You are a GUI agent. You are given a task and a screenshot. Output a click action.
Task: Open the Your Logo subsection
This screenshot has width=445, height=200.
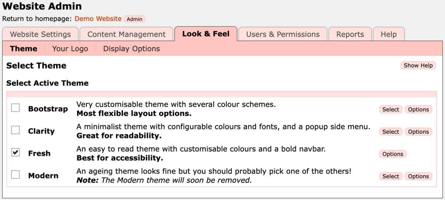tap(70, 49)
